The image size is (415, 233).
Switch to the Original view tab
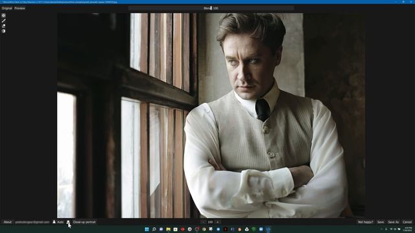point(7,8)
